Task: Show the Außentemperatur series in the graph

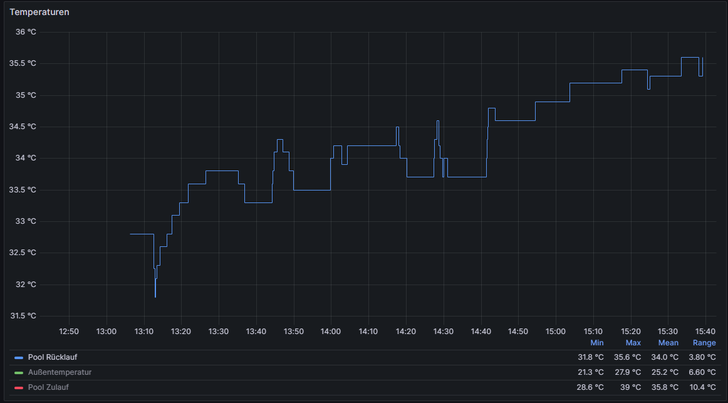Action: tap(60, 372)
